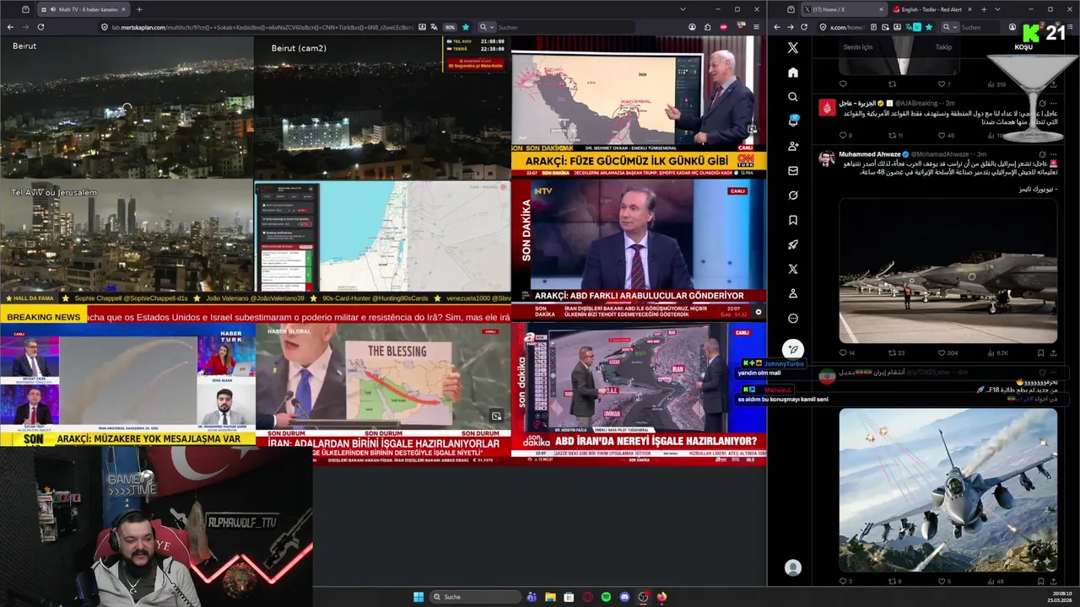The height and width of the screenshot is (607, 1080).
Task: Open the F-16 flares image in tweet
Action: 948,490
